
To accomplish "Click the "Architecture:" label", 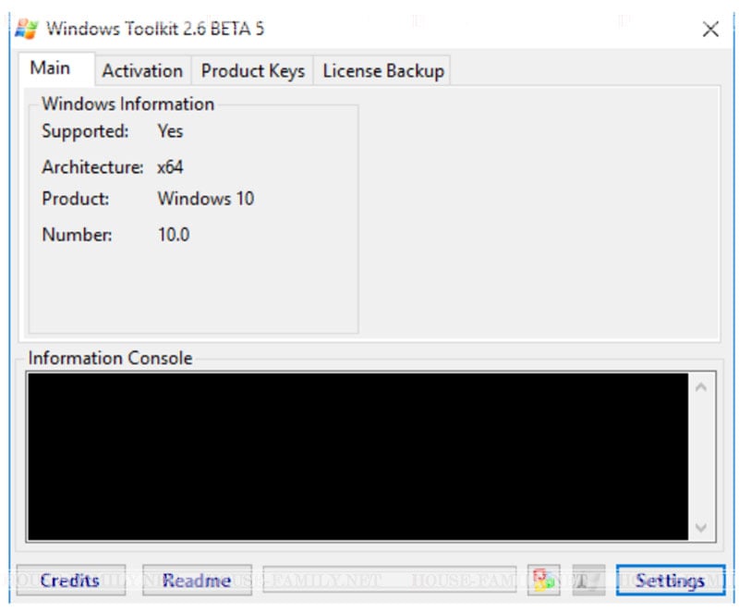I will point(92,167).
